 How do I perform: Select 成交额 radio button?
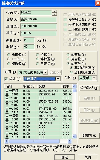(x=68, y=64)
